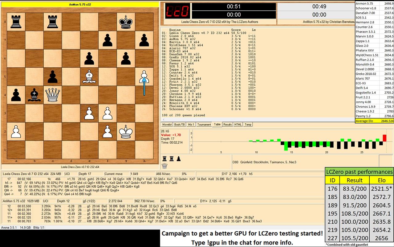Click ID 176 in the past performances table
The width and height of the screenshot is (394, 247).
click(332, 189)
